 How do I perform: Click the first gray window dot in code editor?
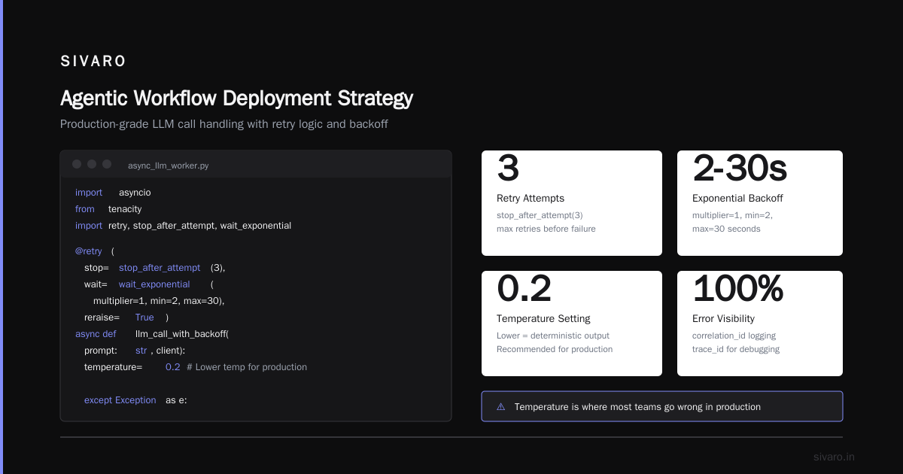pyautogui.click(x=77, y=164)
